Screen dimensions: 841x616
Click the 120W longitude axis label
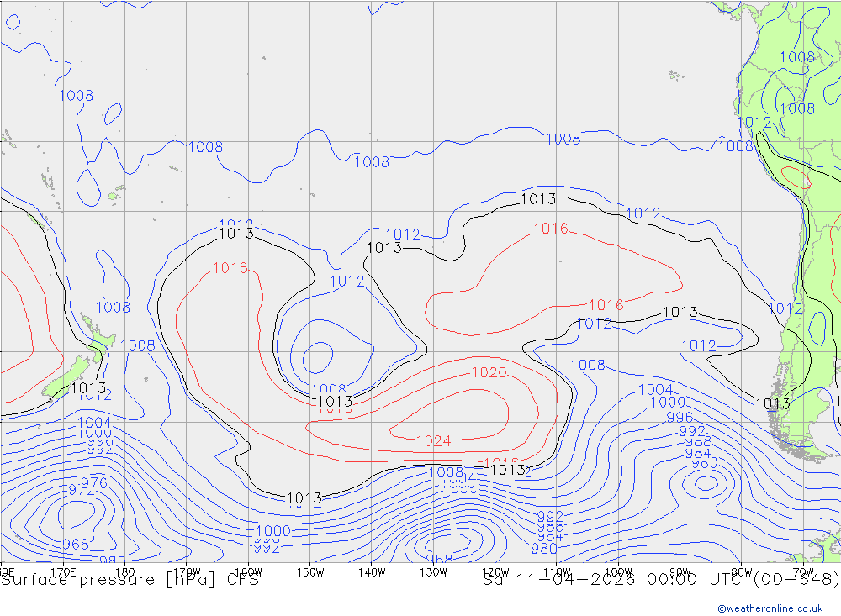495,572
